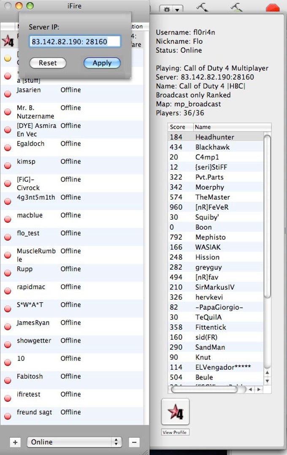Click the player list scroll up arrow
This screenshot has width=287, height=455.
point(267,372)
